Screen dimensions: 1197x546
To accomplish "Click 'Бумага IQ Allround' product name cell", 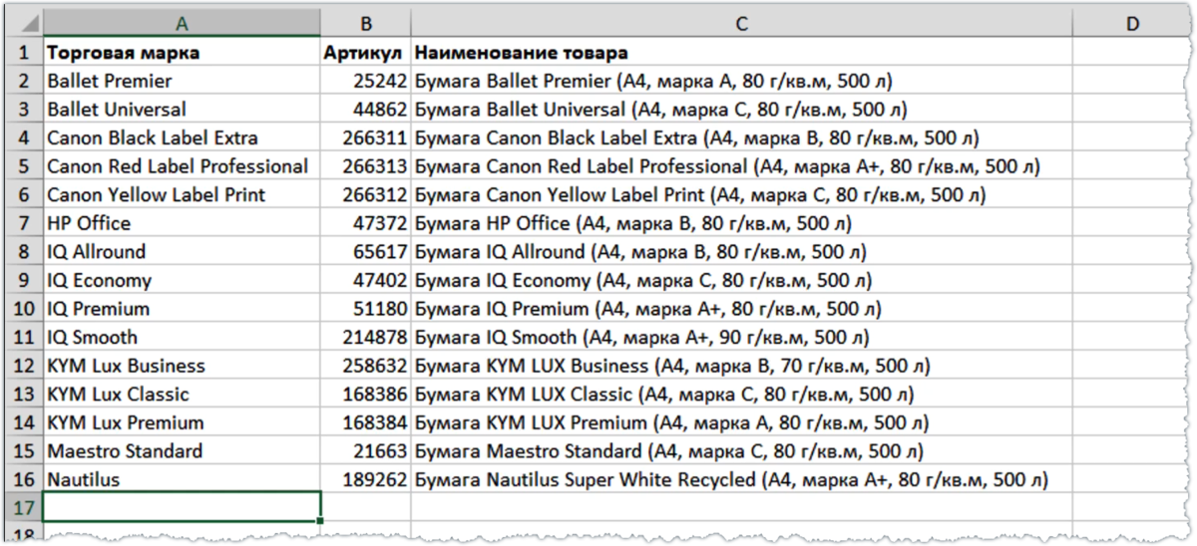I will pyautogui.click(x=741, y=252).
